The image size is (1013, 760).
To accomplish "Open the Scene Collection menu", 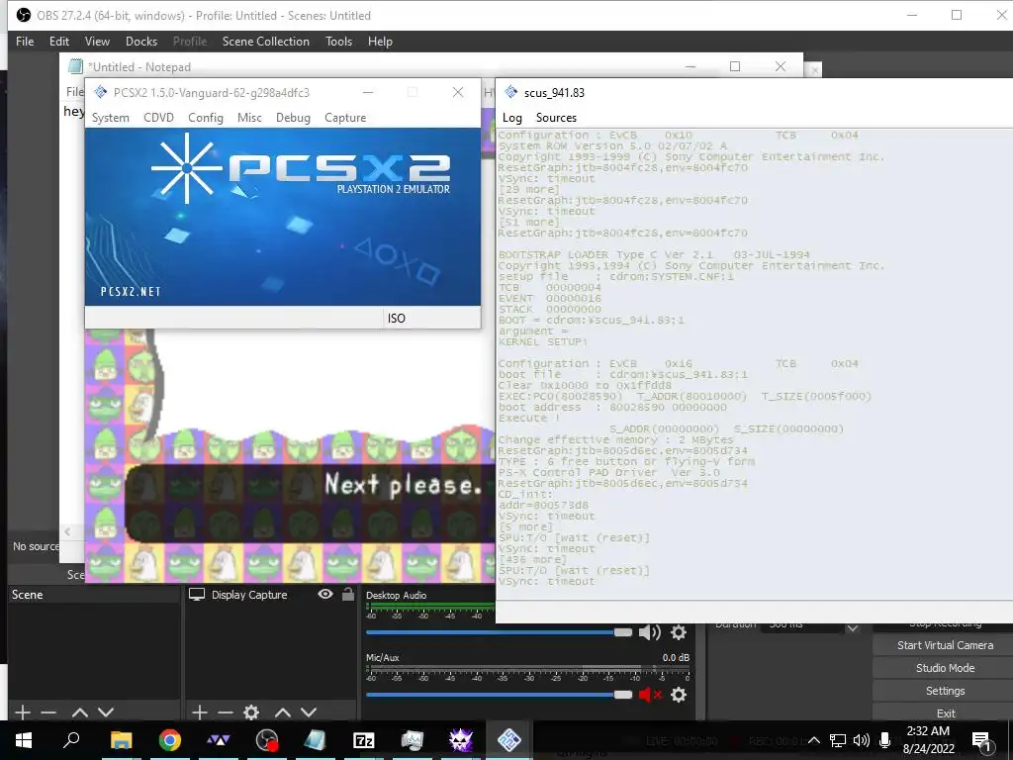I will (265, 42).
